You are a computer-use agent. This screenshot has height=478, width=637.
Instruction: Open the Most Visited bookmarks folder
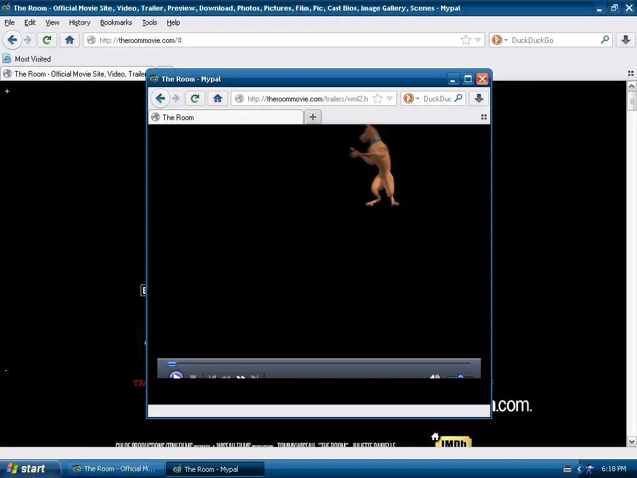(x=27, y=59)
